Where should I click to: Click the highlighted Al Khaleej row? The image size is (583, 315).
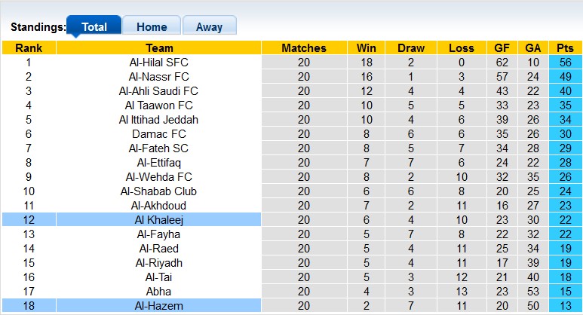159,220
